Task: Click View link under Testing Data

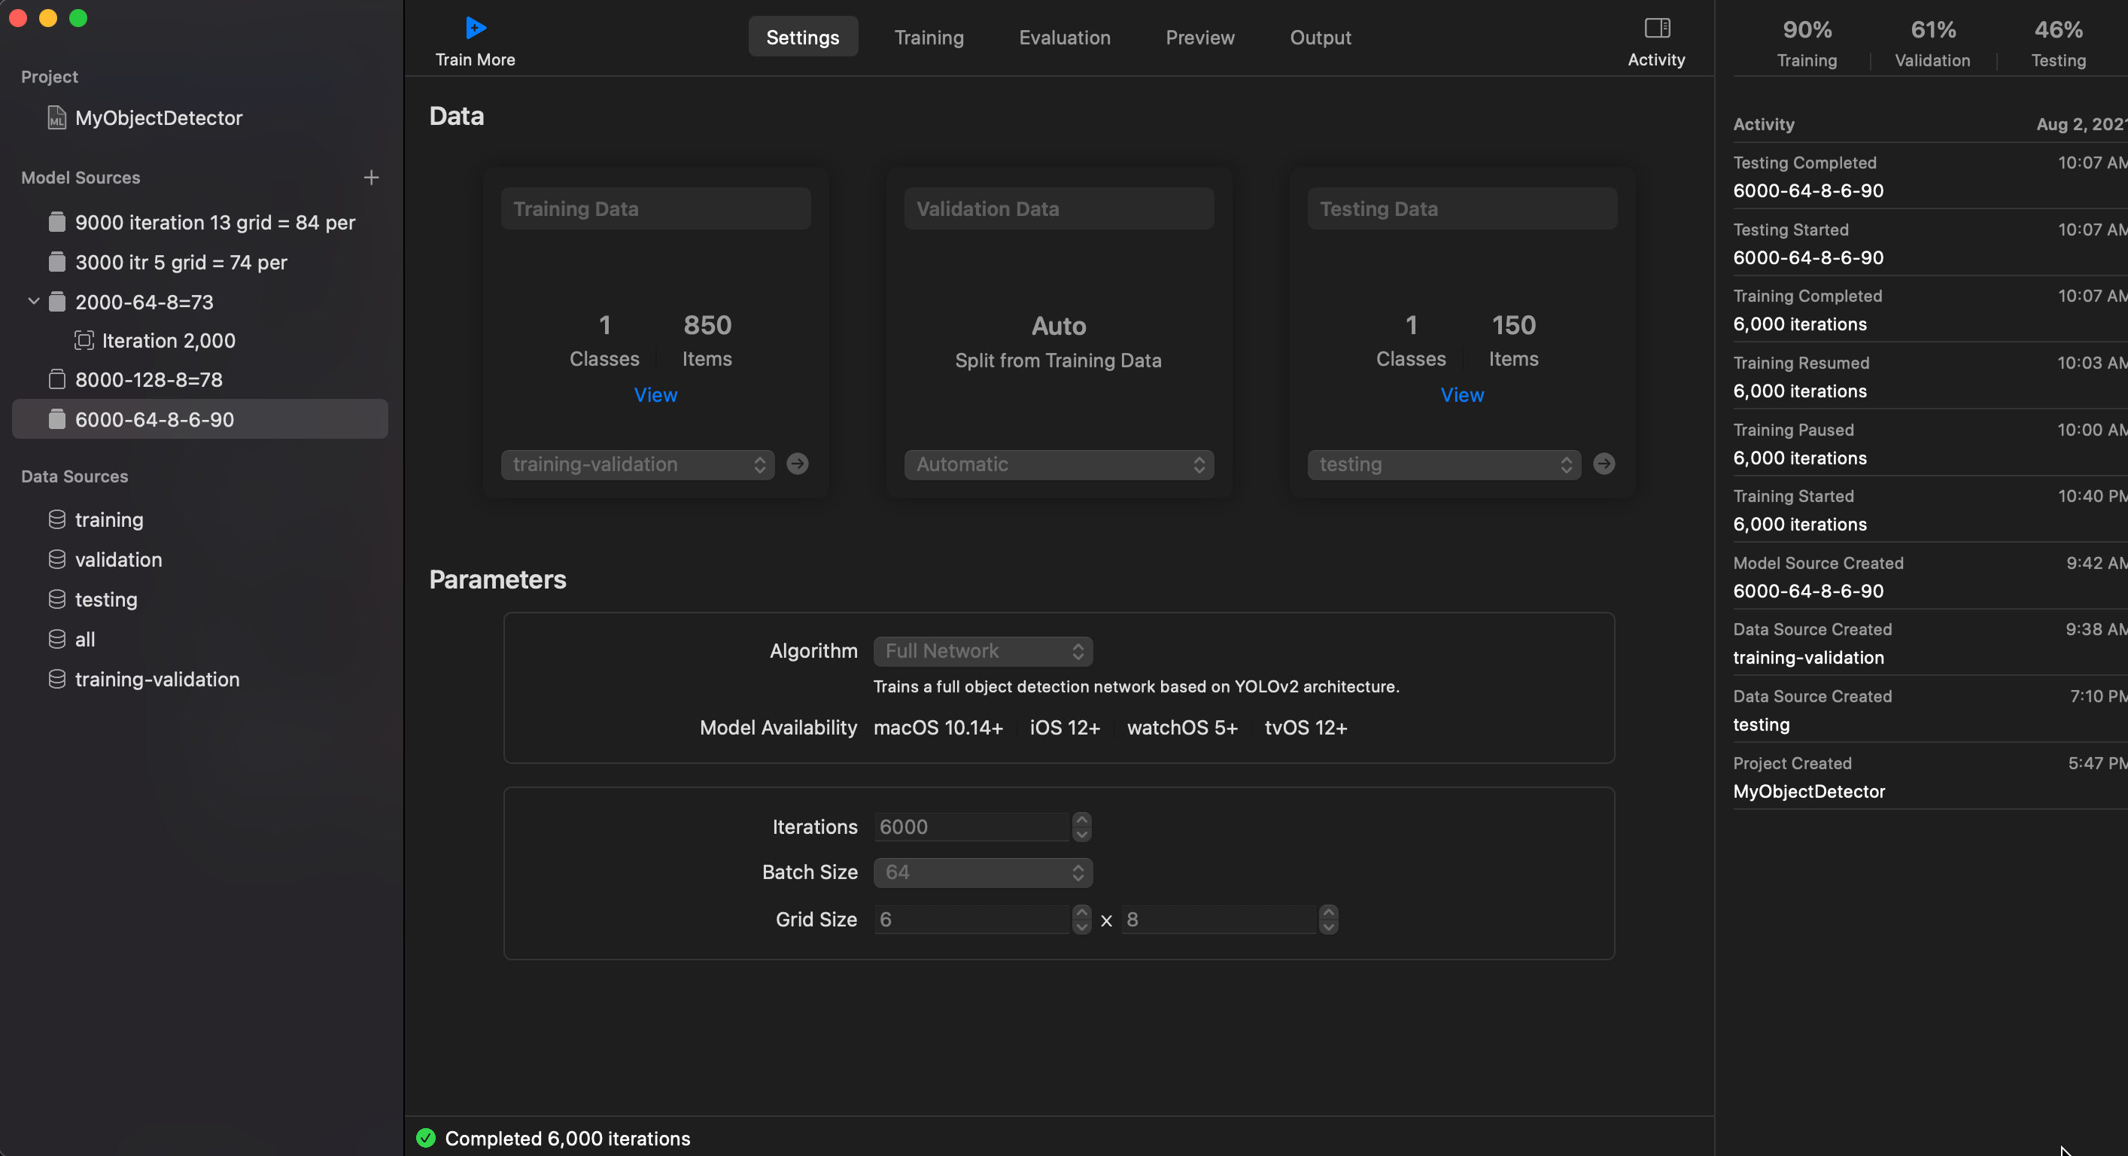Action: (x=1461, y=395)
